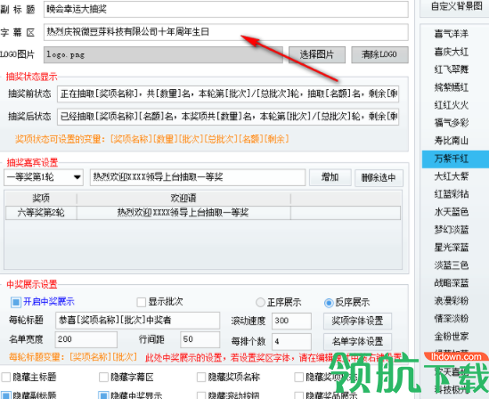This screenshot has width=489, height=399.
Task: Click the 字幕区 text field
Action: 225,32
